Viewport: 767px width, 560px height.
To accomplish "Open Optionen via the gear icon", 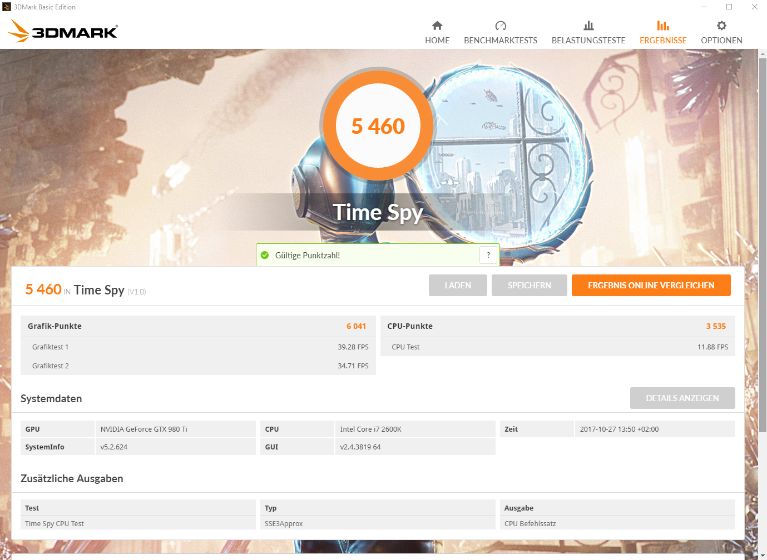I will tap(721, 26).
